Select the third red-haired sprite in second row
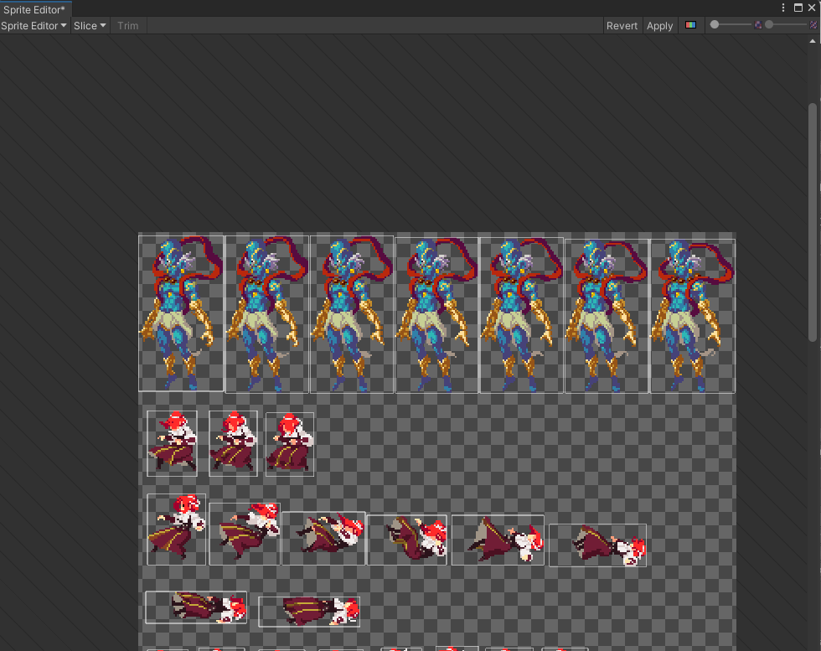Viewport: 821px width, 651px height. click(x=289, y=444)
